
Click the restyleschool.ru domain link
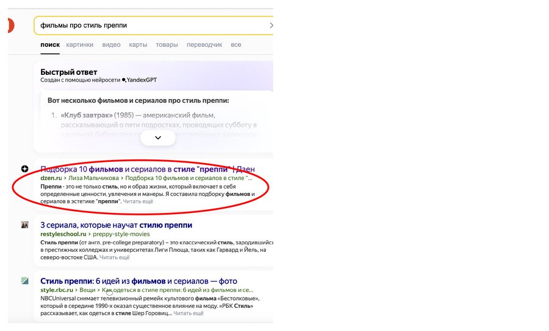63,234
